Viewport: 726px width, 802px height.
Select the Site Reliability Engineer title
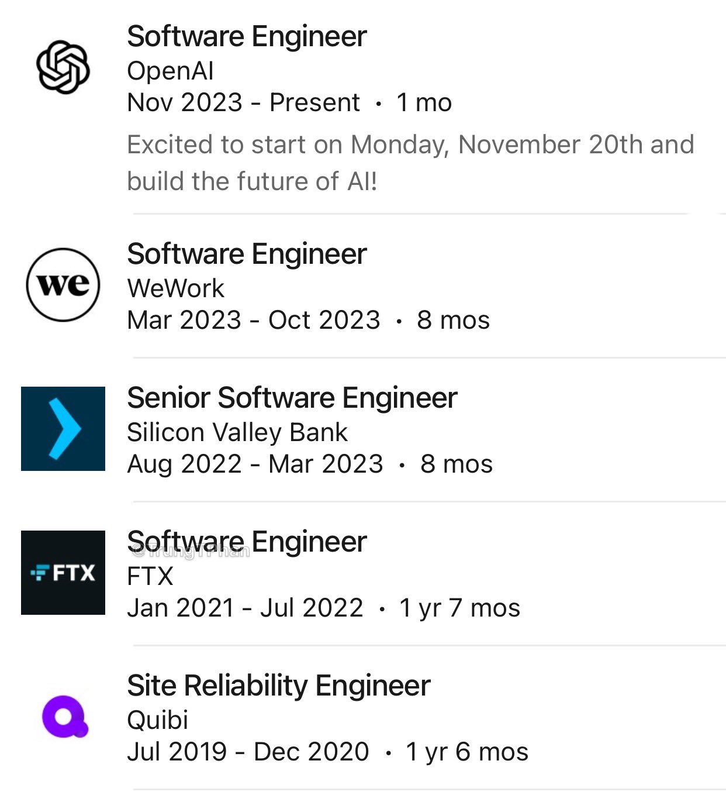(278, 686)
